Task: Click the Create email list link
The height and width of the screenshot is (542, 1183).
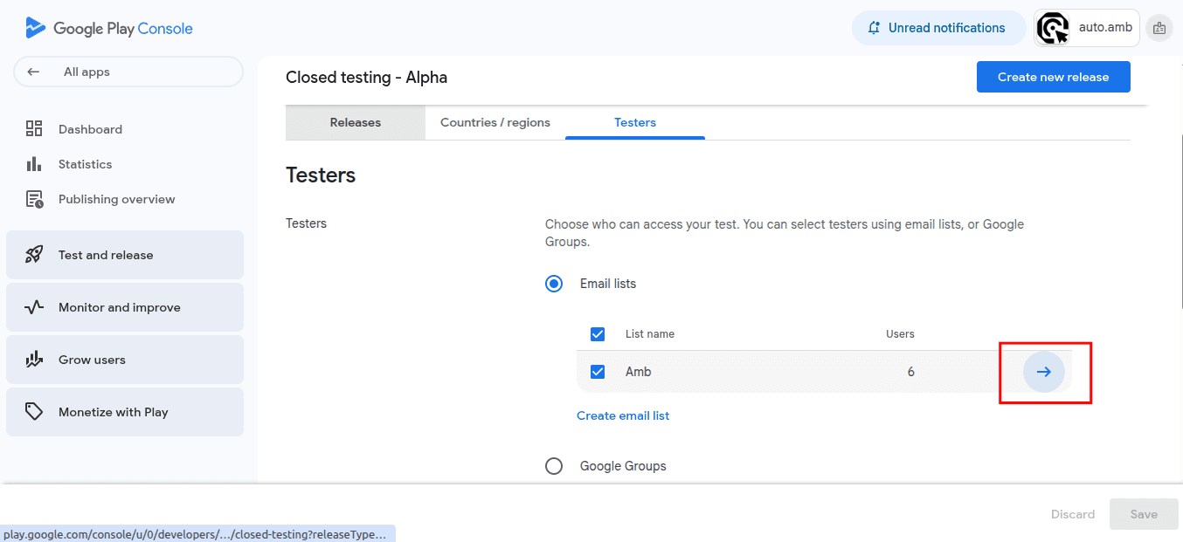Action: pos(623,415)
